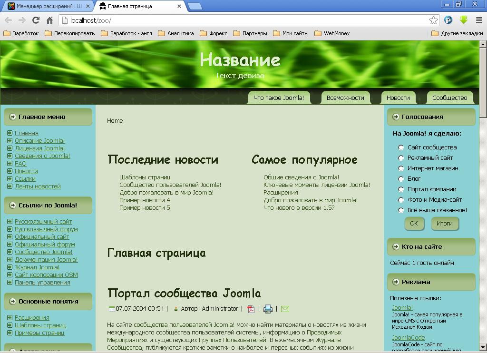The image size is (487, 353).
Task: Open Документация Joomla! link
Action: click(46, 260)
